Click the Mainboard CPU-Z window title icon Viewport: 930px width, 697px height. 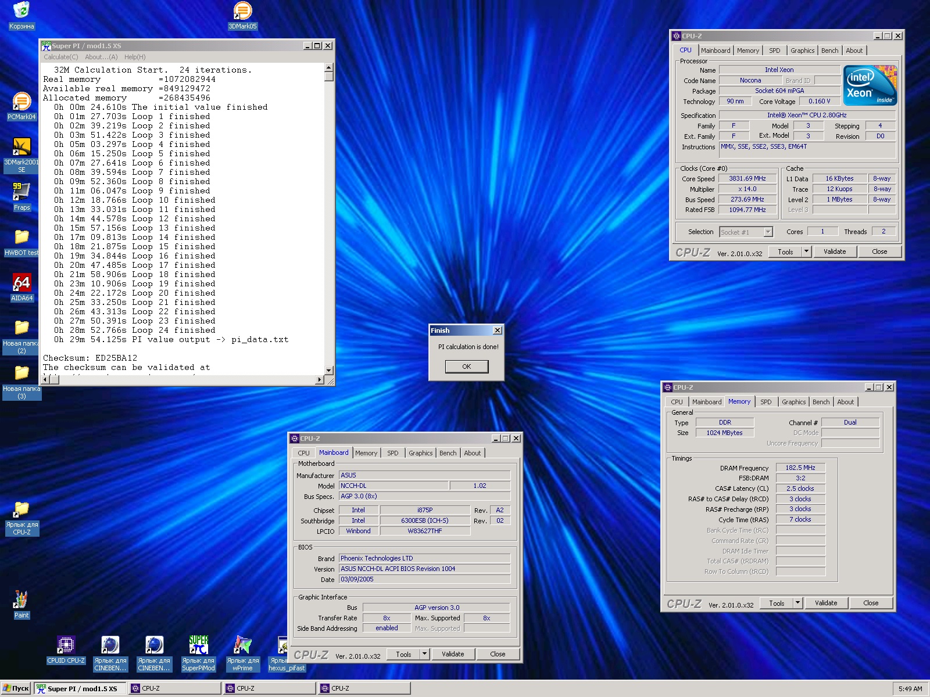pos(295,439)
